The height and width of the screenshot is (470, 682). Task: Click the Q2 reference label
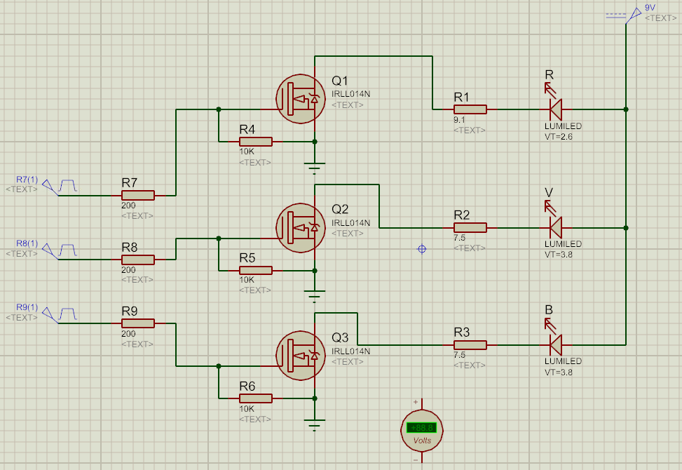[x=340, y=209]
